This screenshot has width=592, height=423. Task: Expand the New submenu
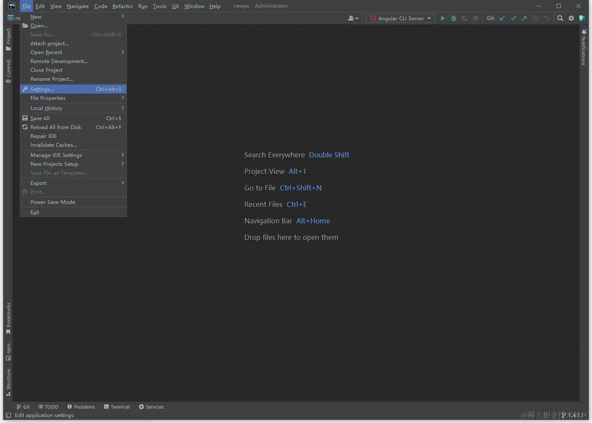click(x=73, y=17)
